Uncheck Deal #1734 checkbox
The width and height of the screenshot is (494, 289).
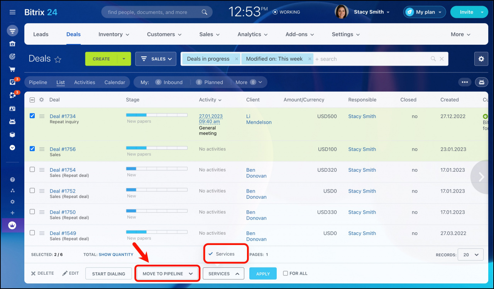32,115
